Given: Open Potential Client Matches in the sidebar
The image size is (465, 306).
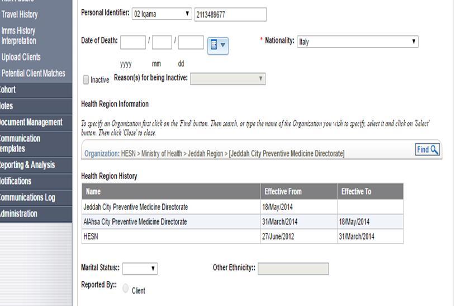Looking at the screenshot, I should [x=33, y=73].
